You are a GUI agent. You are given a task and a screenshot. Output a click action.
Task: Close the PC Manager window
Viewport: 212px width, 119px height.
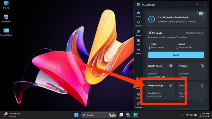[x=205, y=5]
